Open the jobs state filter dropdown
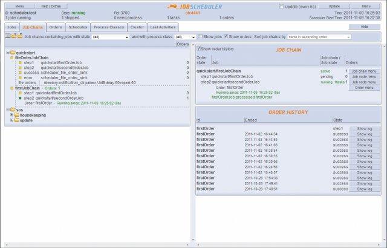Screen dimensions: 387x248 coord(111,37)
